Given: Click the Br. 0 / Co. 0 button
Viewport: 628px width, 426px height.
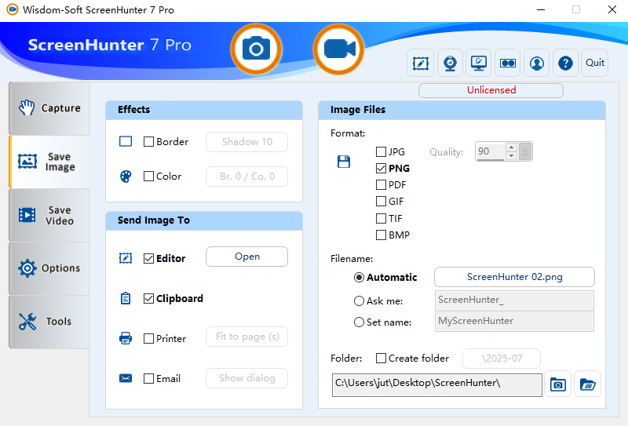Looking at the screenshot, I should coord(246,177).
